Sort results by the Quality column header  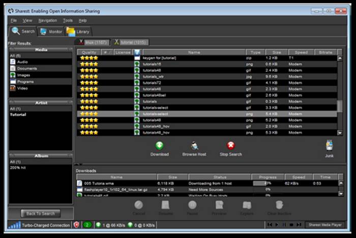click(x=89, y=52)
